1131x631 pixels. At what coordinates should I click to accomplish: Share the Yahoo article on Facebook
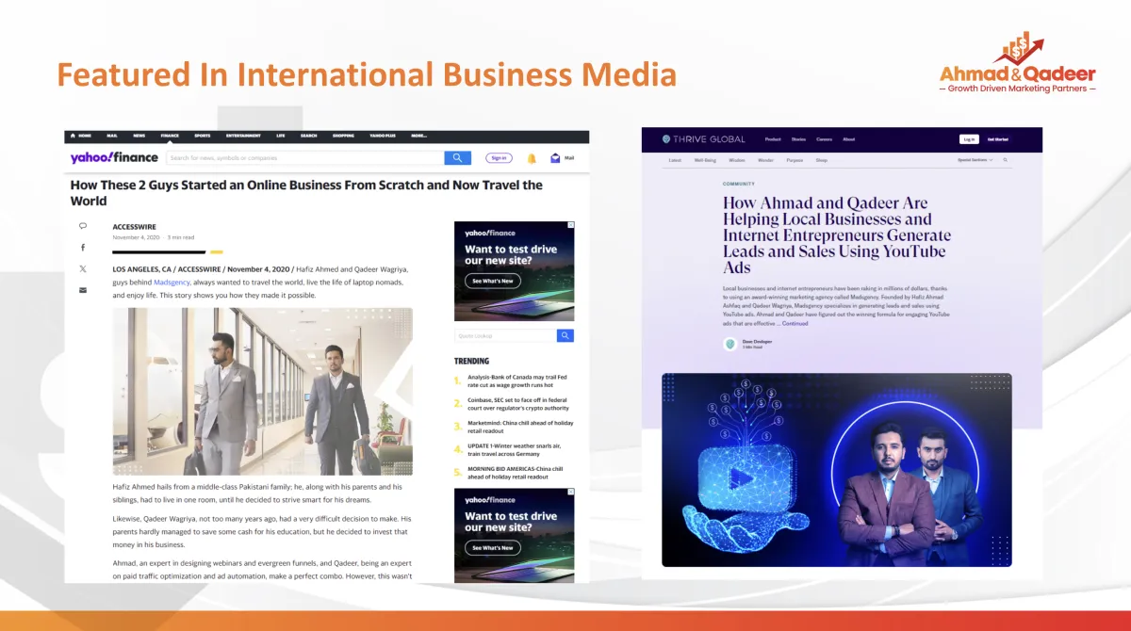pyautogui.click(x=83, y=248)
